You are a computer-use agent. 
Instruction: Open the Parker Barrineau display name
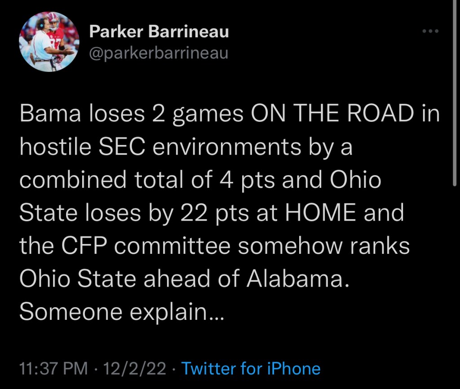[159, 31]
